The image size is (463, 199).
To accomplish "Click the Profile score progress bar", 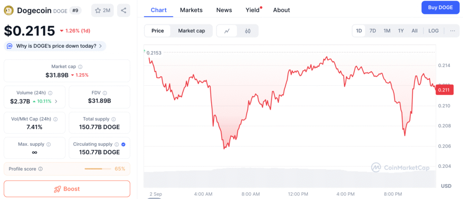I will pos(98,169).
